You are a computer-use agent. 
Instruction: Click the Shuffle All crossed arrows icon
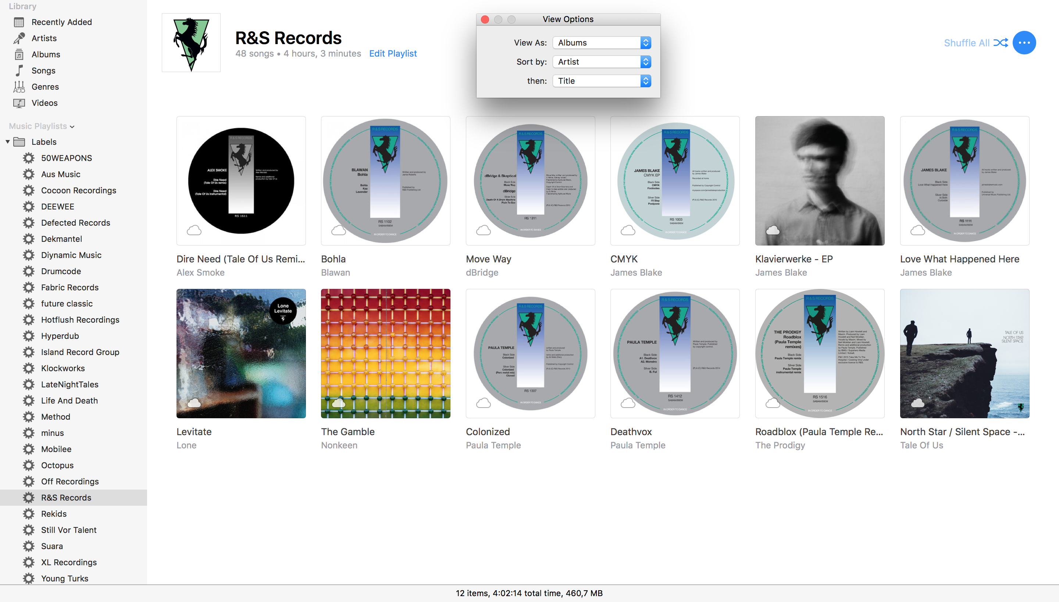pyautogui.click(x=1001, y=43)
